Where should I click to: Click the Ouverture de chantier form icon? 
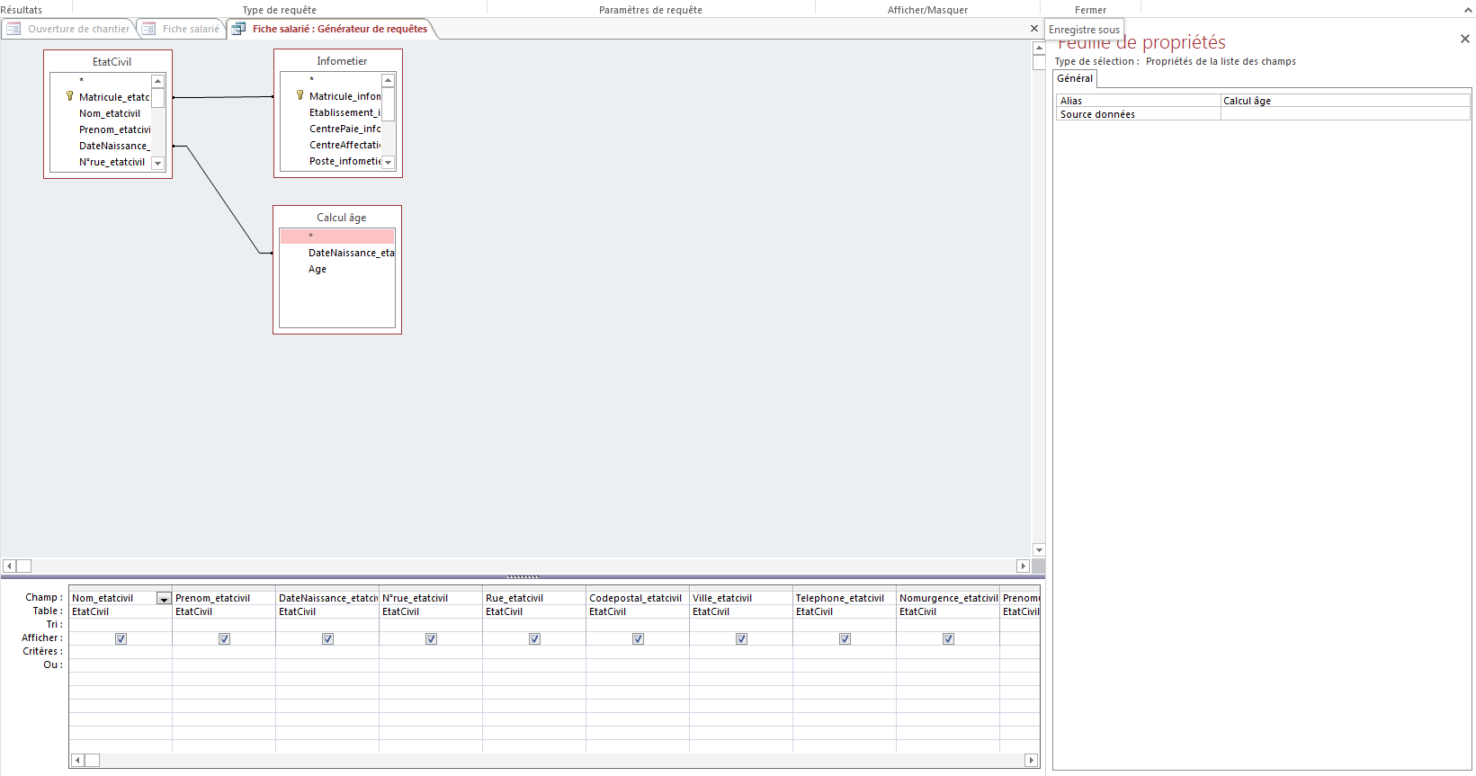click(x=13, y=29)
